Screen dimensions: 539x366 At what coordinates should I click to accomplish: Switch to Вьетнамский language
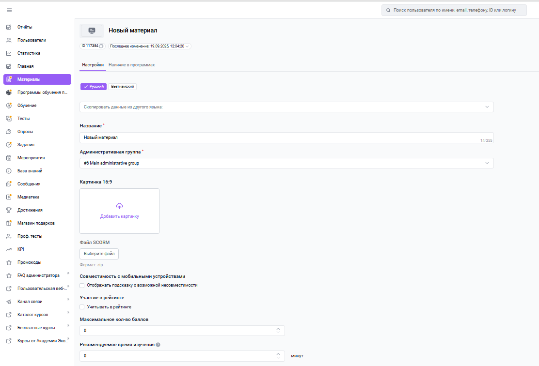pos(122,87)
